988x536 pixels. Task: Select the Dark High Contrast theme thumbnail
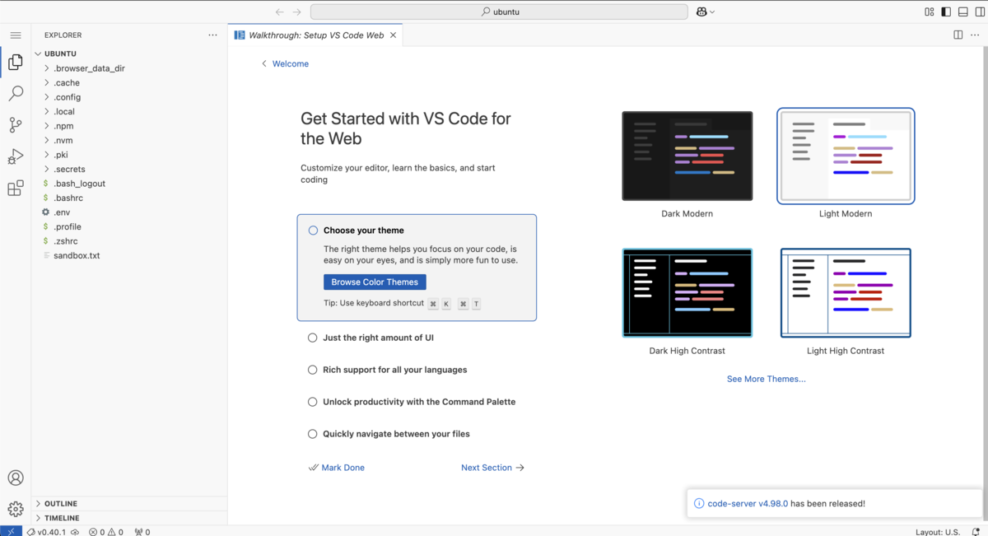tap(687, 293)
